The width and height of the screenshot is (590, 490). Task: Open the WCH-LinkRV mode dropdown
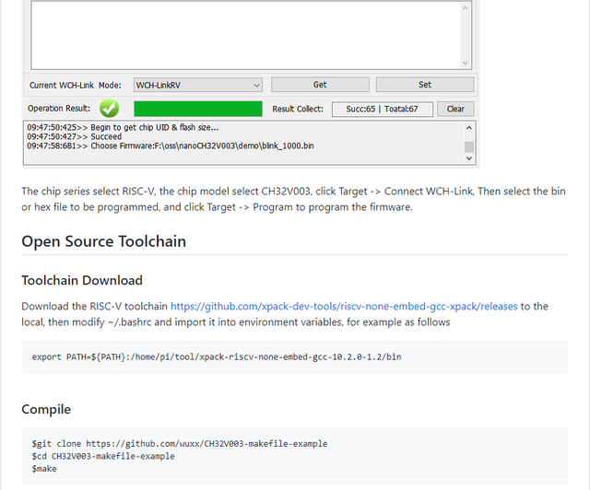[198, 85]
